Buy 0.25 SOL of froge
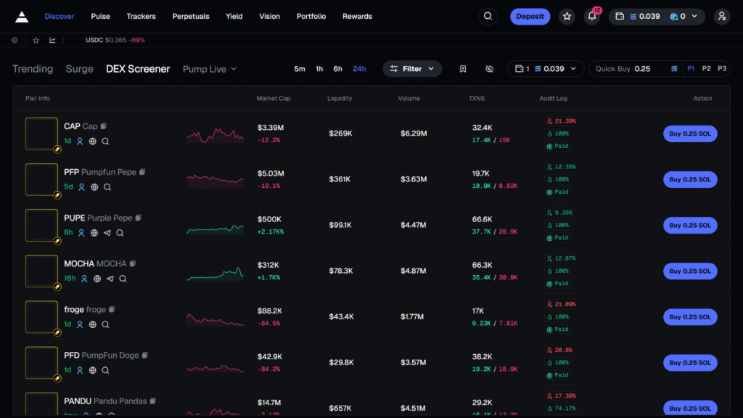743x418 pixels. point(689,317)
